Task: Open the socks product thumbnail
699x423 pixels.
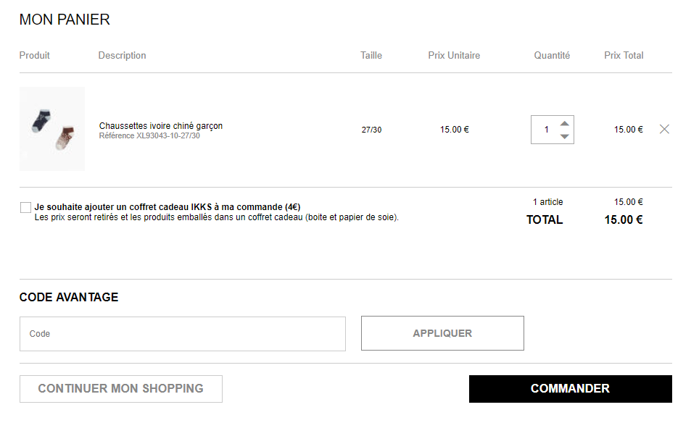Action: point(52,129)
